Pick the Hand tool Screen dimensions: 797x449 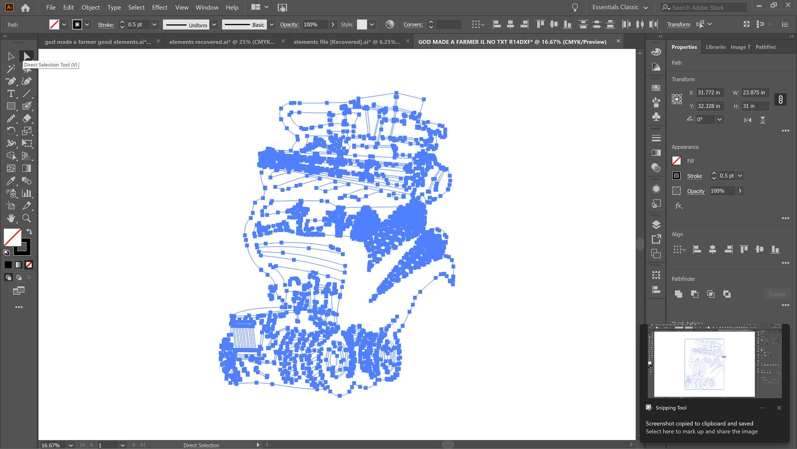(x=11, y=218)
